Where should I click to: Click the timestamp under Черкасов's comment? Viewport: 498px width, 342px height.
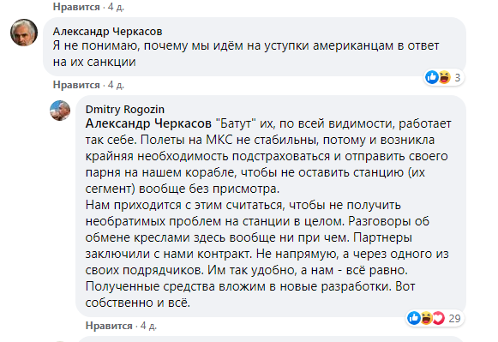click(116, 85)
